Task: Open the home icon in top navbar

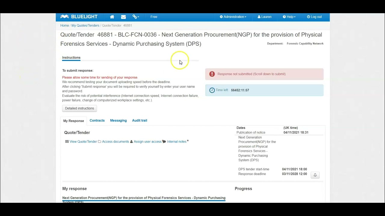Action: [112, 17]
